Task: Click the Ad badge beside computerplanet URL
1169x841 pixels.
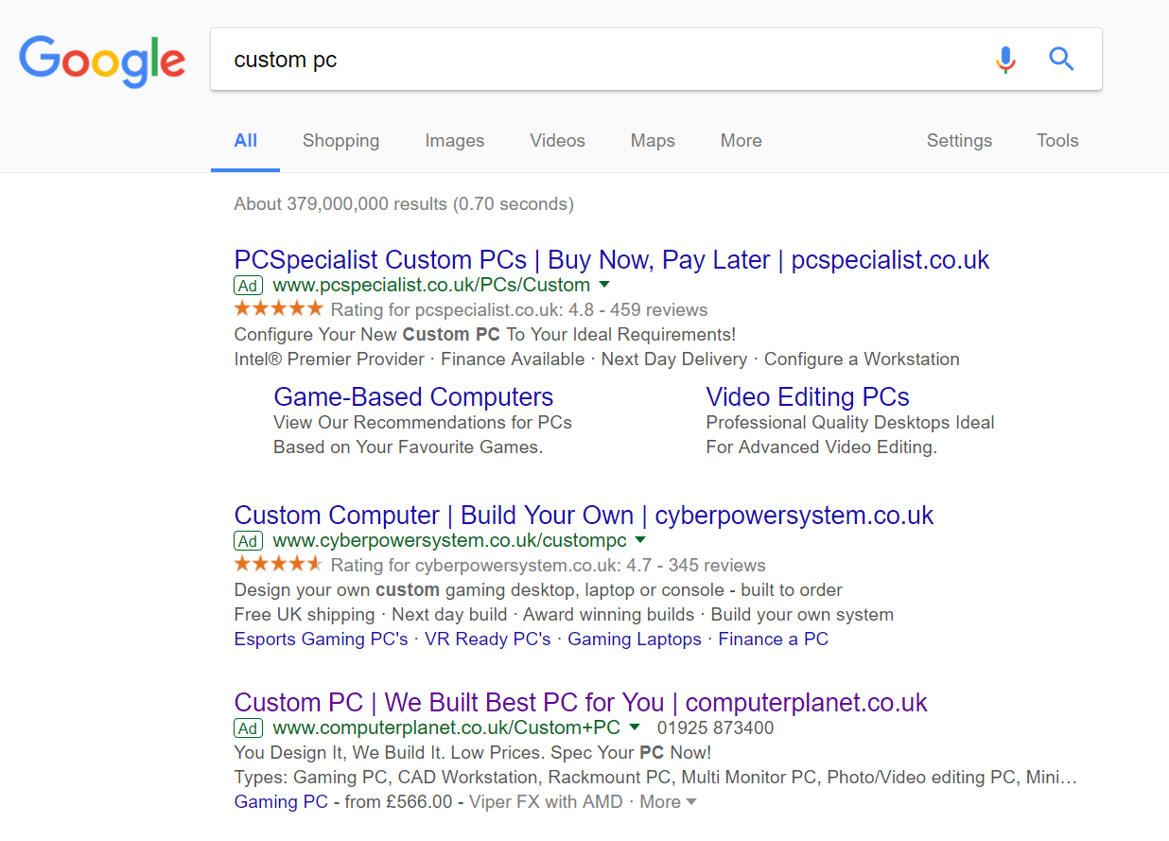Action: (248, 728)
